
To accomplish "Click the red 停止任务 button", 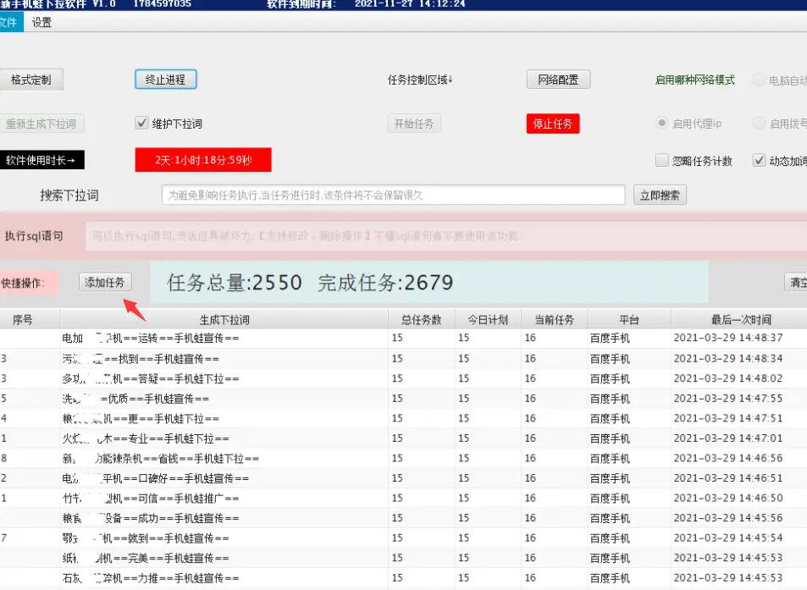I will [x=552, y=124].
